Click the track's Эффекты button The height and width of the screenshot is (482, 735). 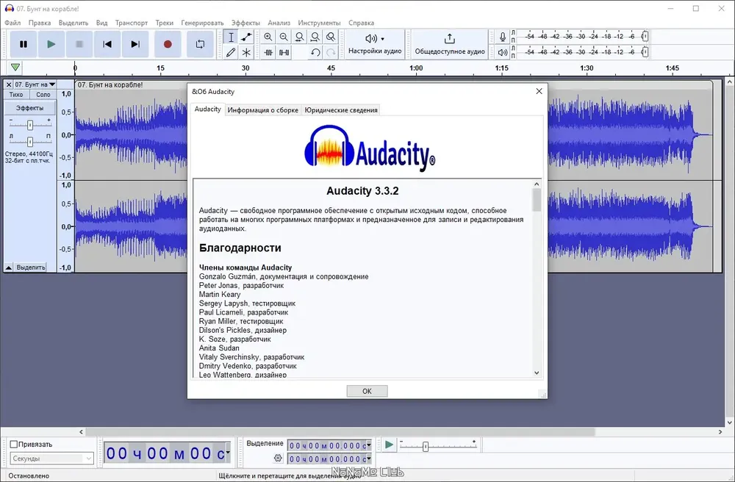click(x=30, y=108)
